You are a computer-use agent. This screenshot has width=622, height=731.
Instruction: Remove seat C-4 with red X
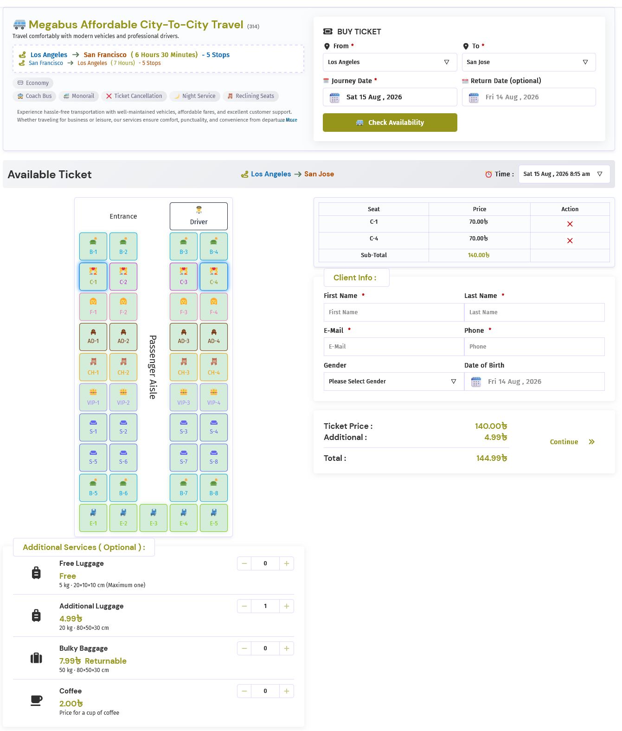coord(570,240)
